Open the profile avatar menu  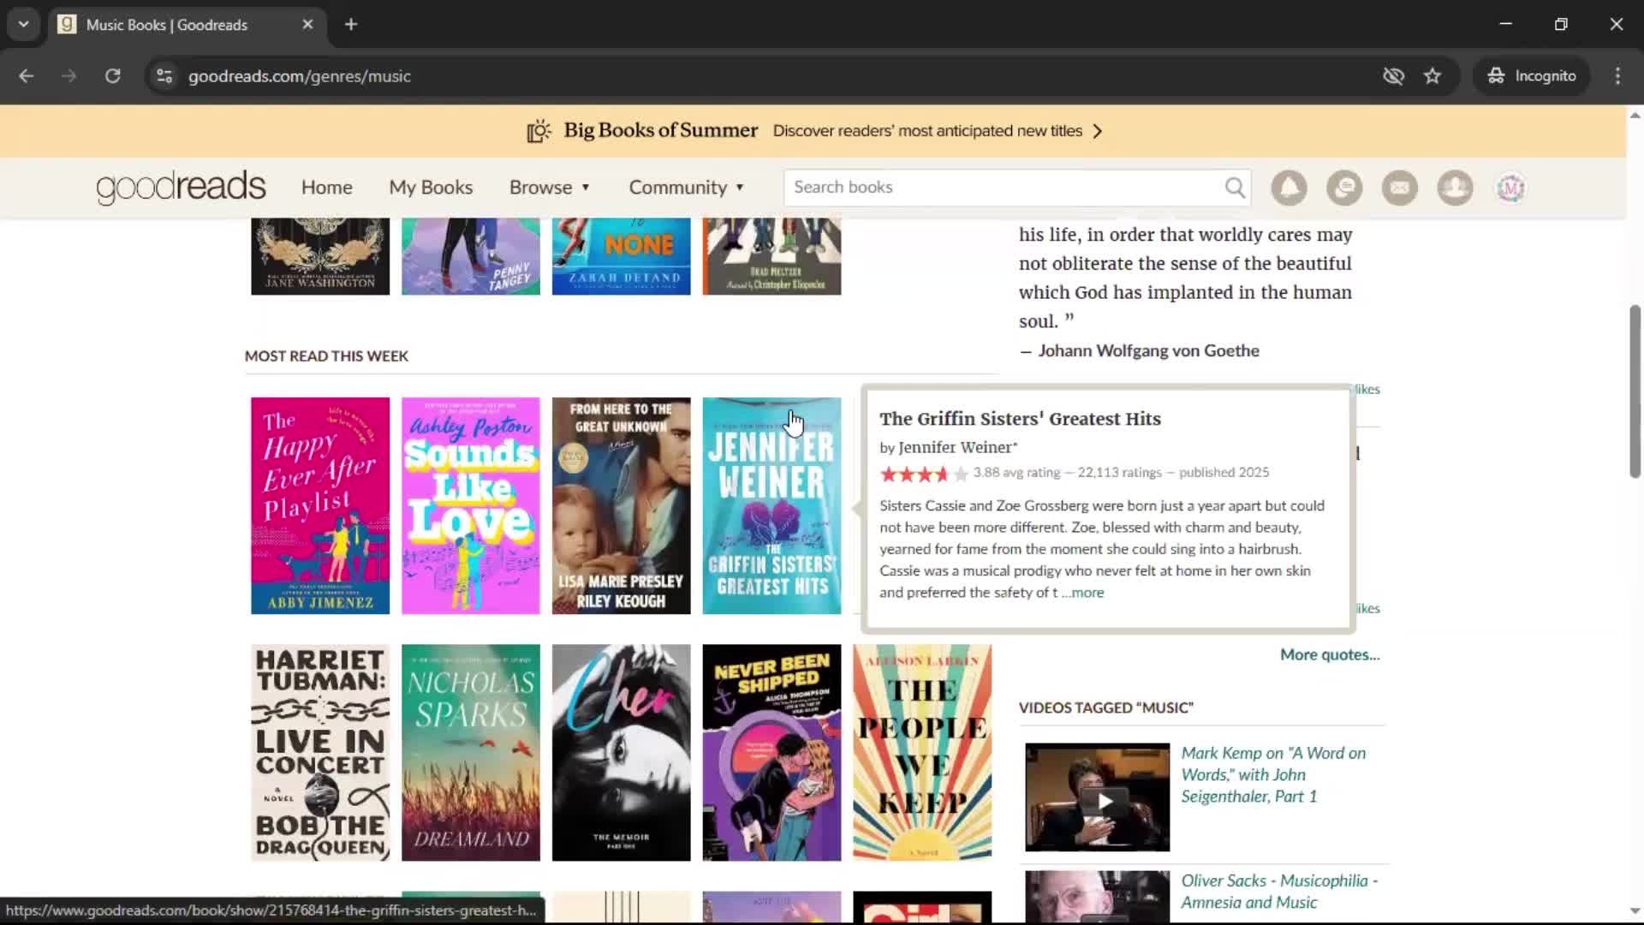point(1510,188)
